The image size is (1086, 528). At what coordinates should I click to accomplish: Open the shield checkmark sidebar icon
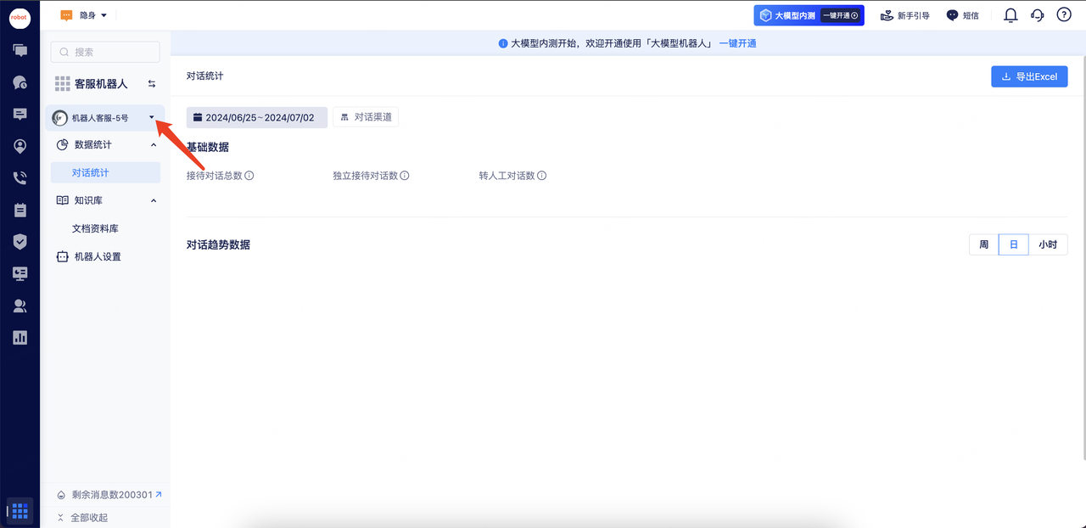[x=20, y=242]
